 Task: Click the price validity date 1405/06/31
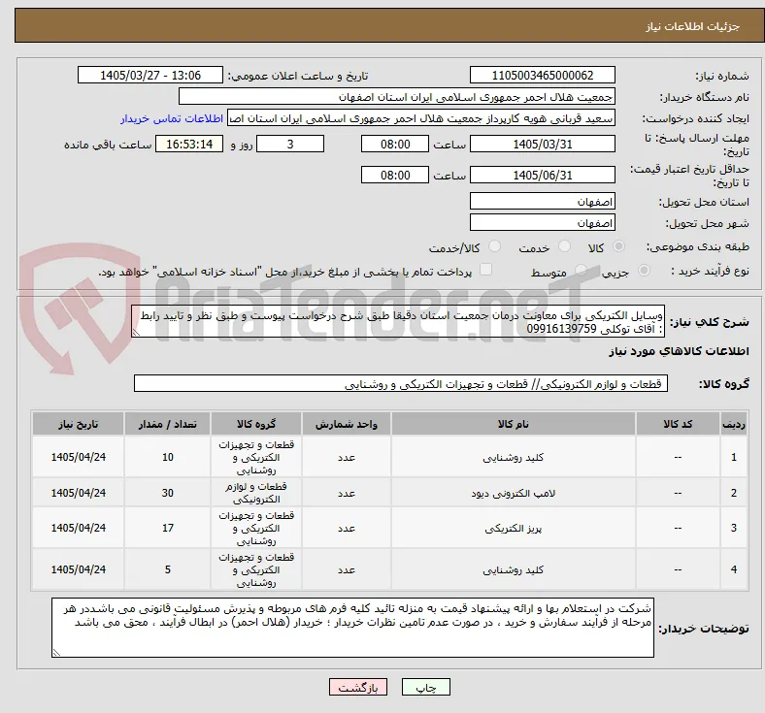coord(542,175)
